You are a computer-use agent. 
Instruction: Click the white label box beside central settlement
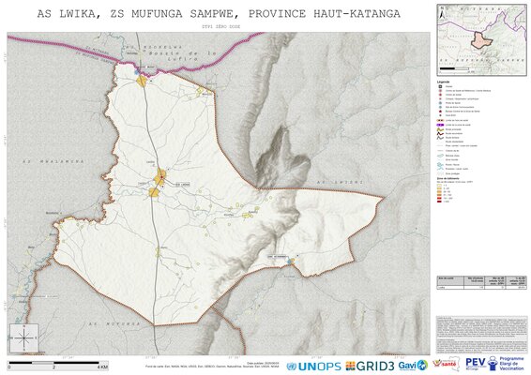click(183, 185)
